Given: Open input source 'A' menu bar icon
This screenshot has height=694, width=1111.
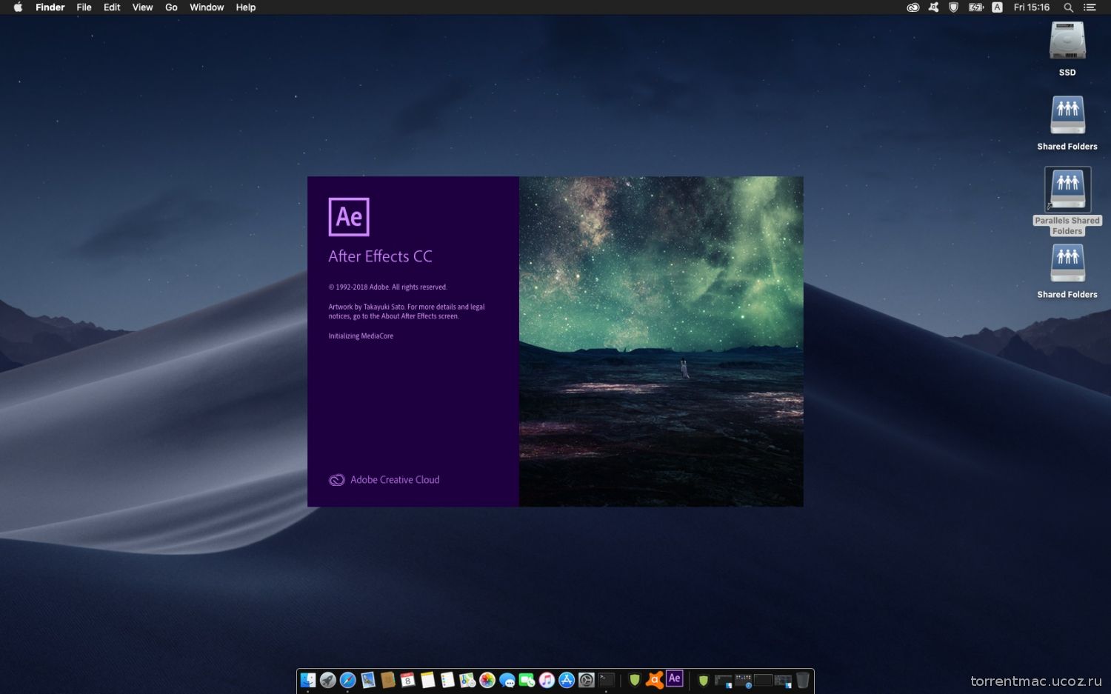Looking at the screenshot, I should (998, 7).
